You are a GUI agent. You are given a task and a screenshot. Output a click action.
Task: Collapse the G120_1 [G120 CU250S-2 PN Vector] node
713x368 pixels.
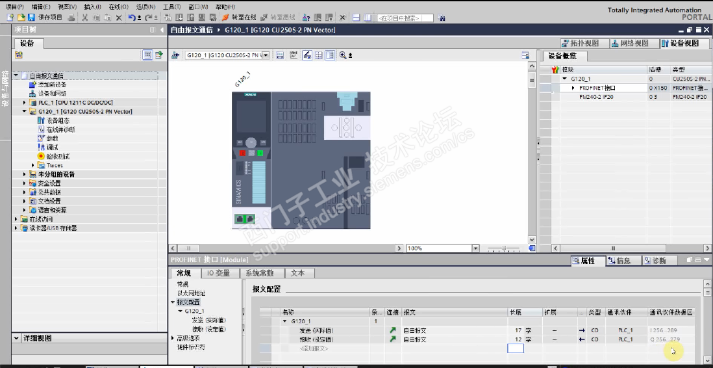[x=25, y=112]
